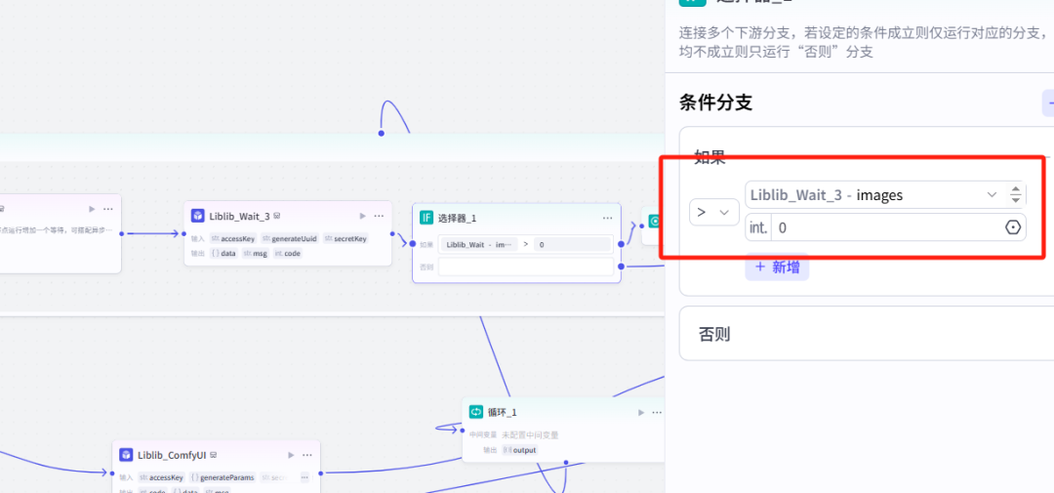The image size is (1054, 493).
Task: Click the bookmark icon beside Liblib_Wait_3 title
Action: point(277,216)
